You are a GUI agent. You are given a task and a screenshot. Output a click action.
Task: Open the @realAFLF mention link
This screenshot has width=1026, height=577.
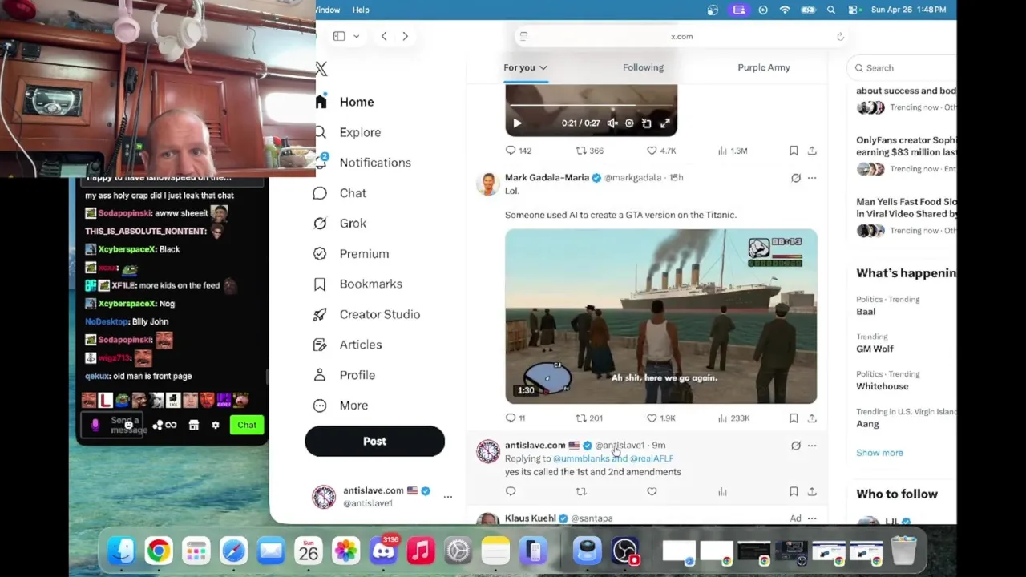652,458
